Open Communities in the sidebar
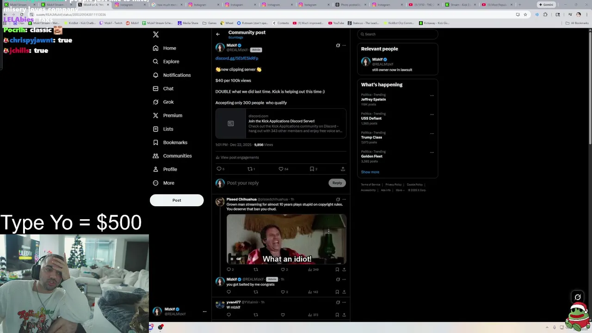The image size is (592, 333). (x=172, y=156)
